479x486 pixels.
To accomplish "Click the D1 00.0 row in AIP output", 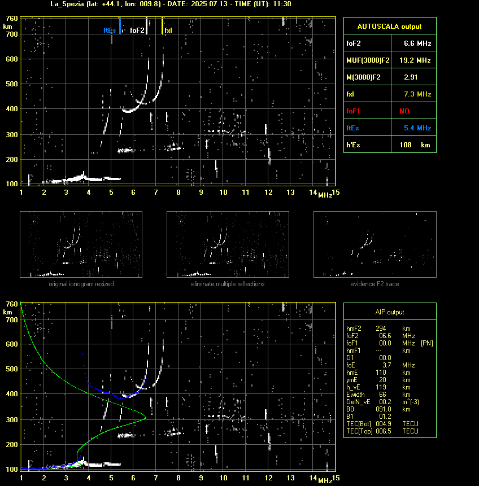I will point(369,358).
